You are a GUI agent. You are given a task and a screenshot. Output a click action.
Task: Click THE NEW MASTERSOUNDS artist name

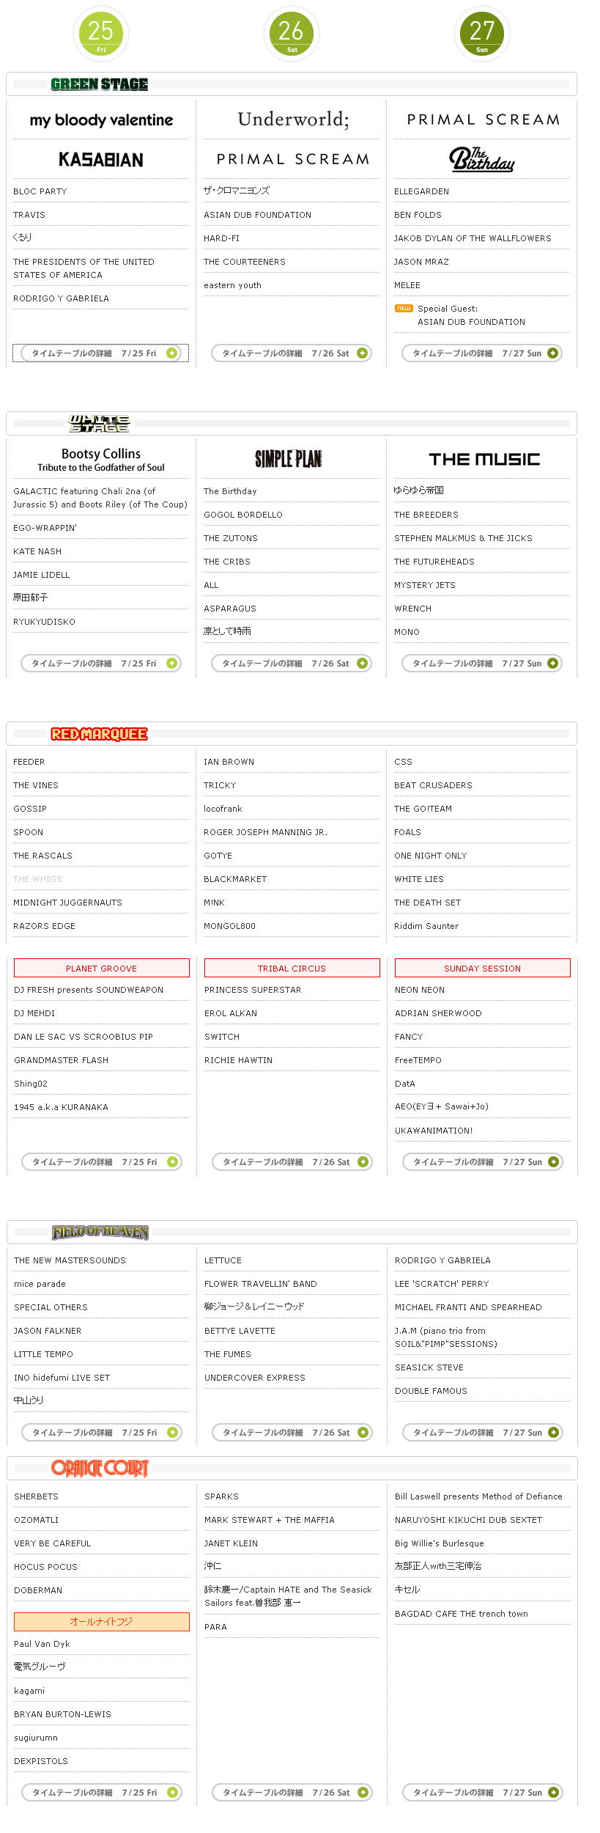[x=70, y=1260]
